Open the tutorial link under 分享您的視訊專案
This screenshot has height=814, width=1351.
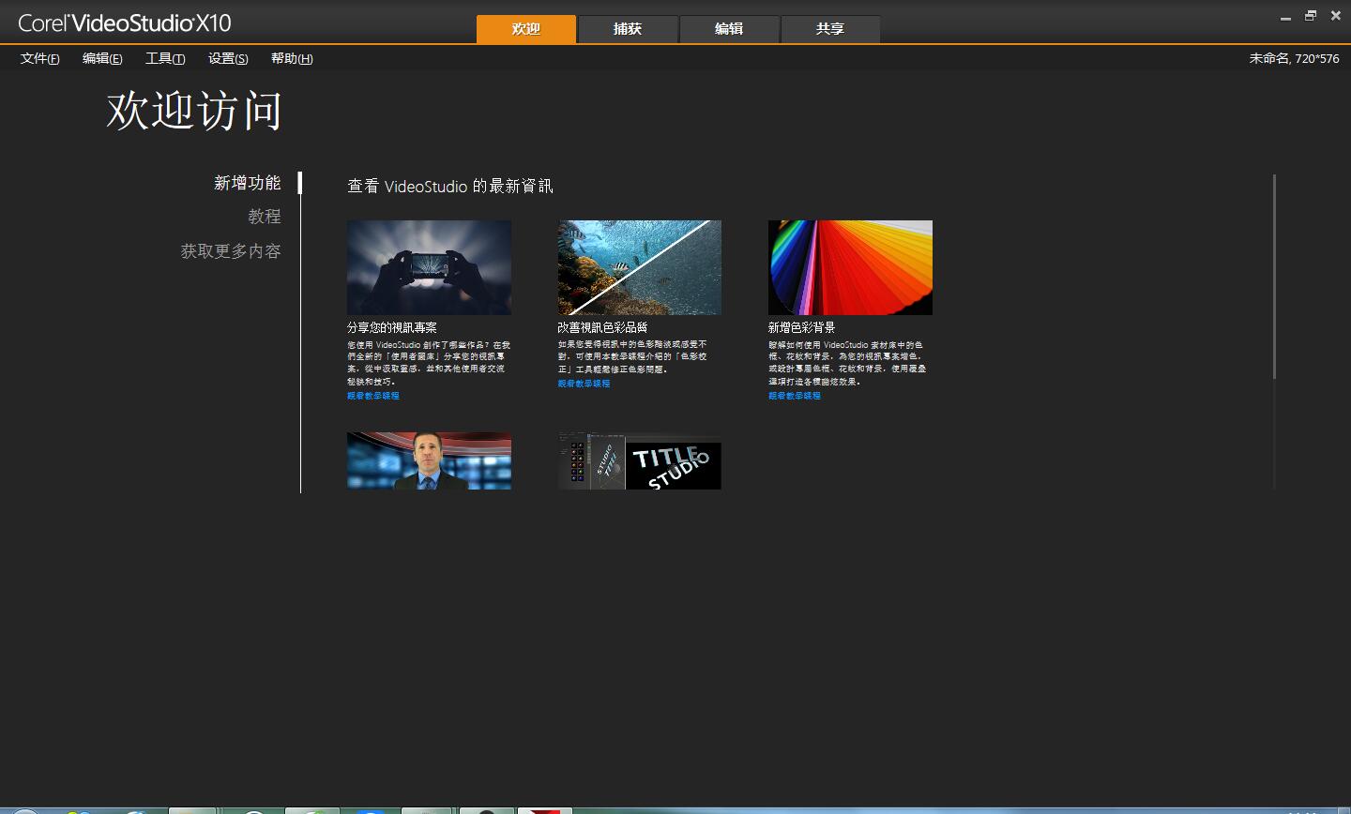coord(373,396)
